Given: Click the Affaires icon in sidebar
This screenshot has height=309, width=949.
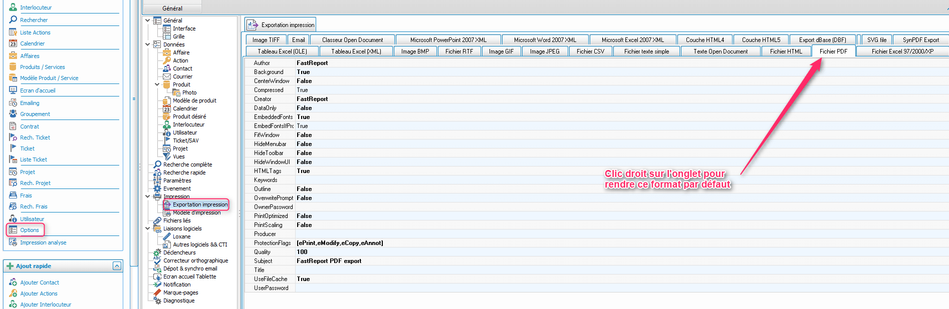Looking at the screenshot, I should (13, 56).
